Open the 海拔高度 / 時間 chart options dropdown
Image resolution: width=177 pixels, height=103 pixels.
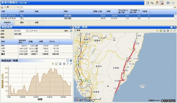coord(71,61)
